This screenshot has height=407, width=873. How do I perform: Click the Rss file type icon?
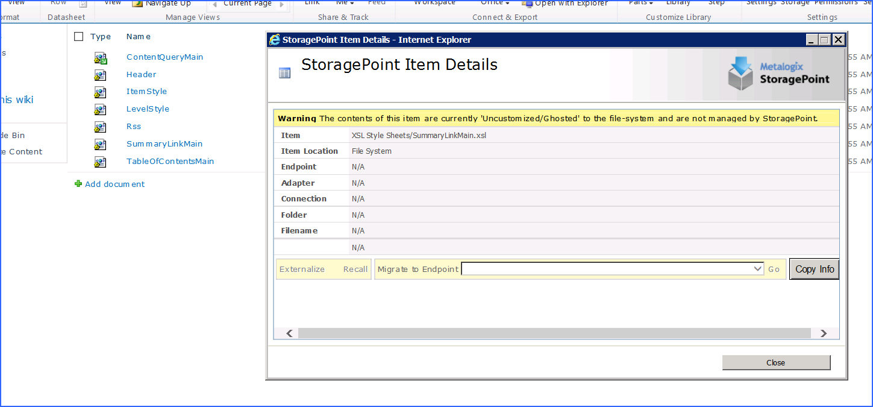100,127
